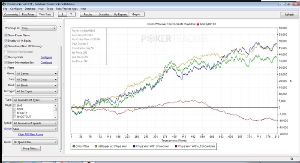Click scroll down arrow in Flags list
Image resolution: width=300 pixels, height=163 pixels.
tap(55, 117)
